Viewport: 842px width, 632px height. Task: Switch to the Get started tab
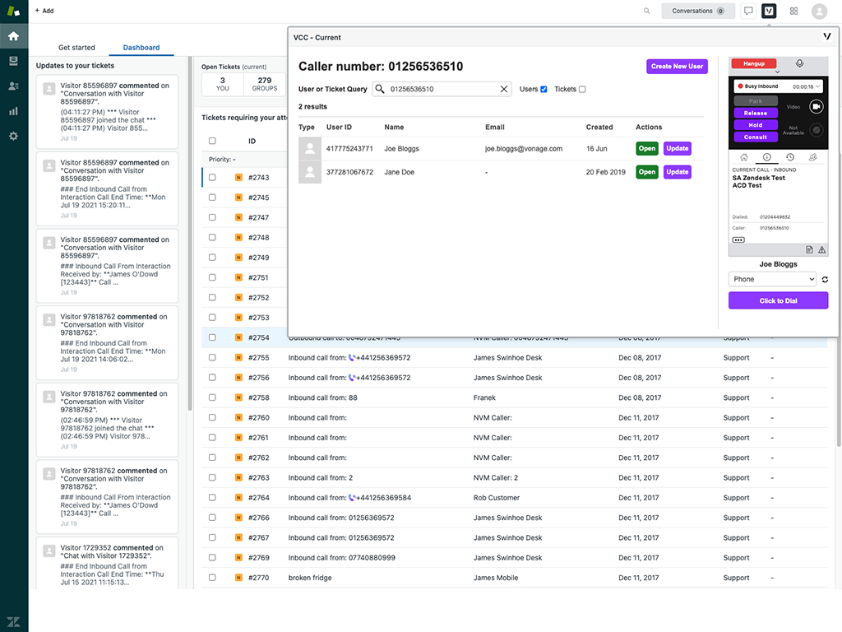(76, 48)
